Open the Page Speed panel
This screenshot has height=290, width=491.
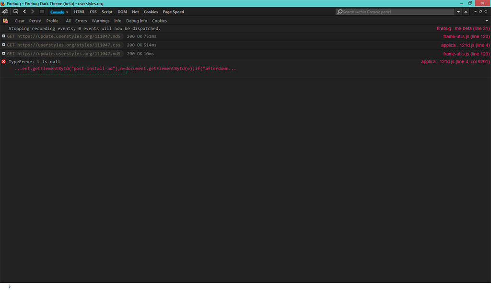(x=173, y=12)
